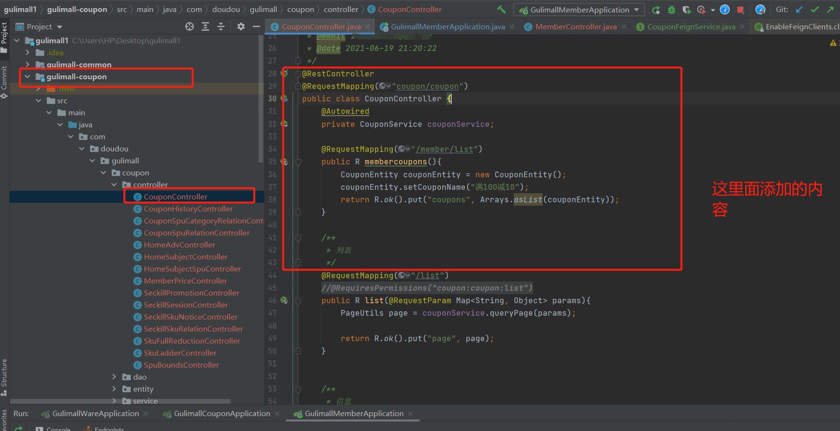This screenshot has height=431, width=840.
Task: Open SeckillSessionController in the tree
Action: click(x=186, y=305)
